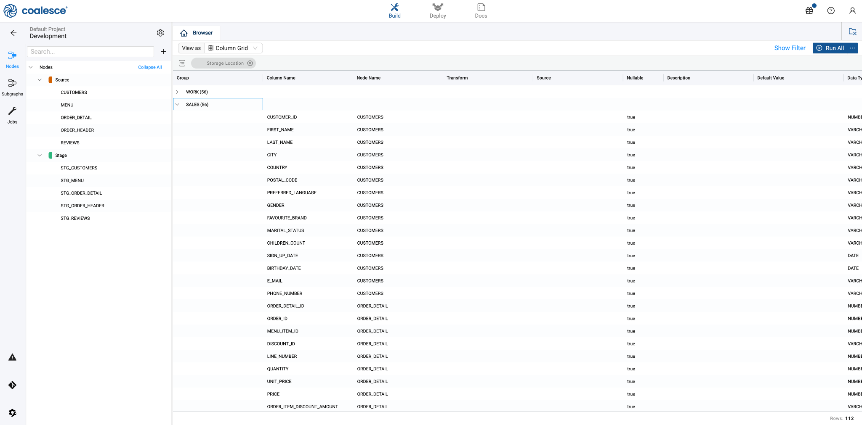Collapse the SALES (56) group
The height and width of the screenshot is (425, 862).
177,105
